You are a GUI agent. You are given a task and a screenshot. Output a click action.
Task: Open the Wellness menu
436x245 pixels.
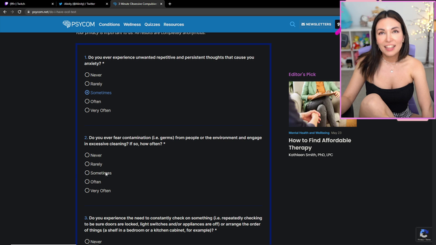click(132, 24)
